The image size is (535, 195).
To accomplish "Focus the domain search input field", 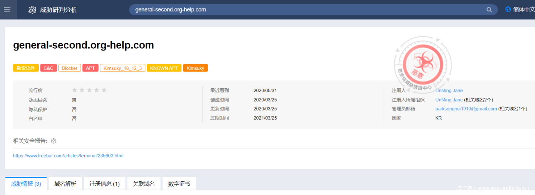I will point(313,10).
